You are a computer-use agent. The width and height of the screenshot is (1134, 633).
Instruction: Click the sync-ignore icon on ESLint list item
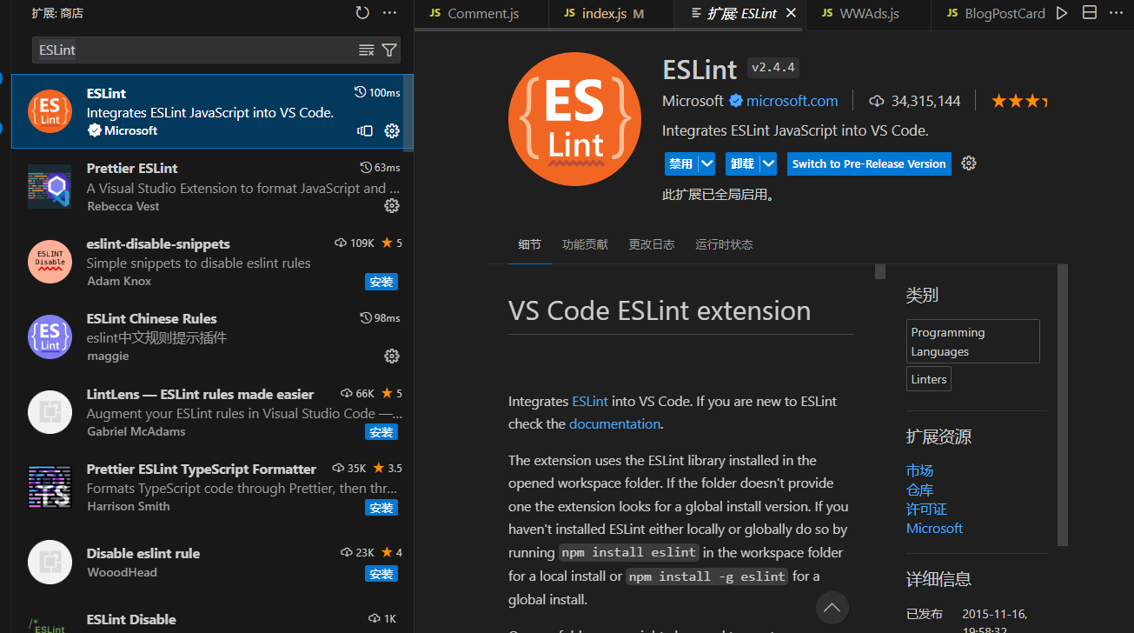point(365,130)
